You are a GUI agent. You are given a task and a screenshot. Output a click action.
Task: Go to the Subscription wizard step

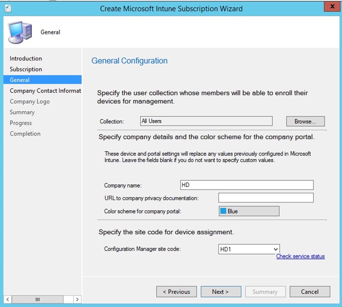pos(26,69)
